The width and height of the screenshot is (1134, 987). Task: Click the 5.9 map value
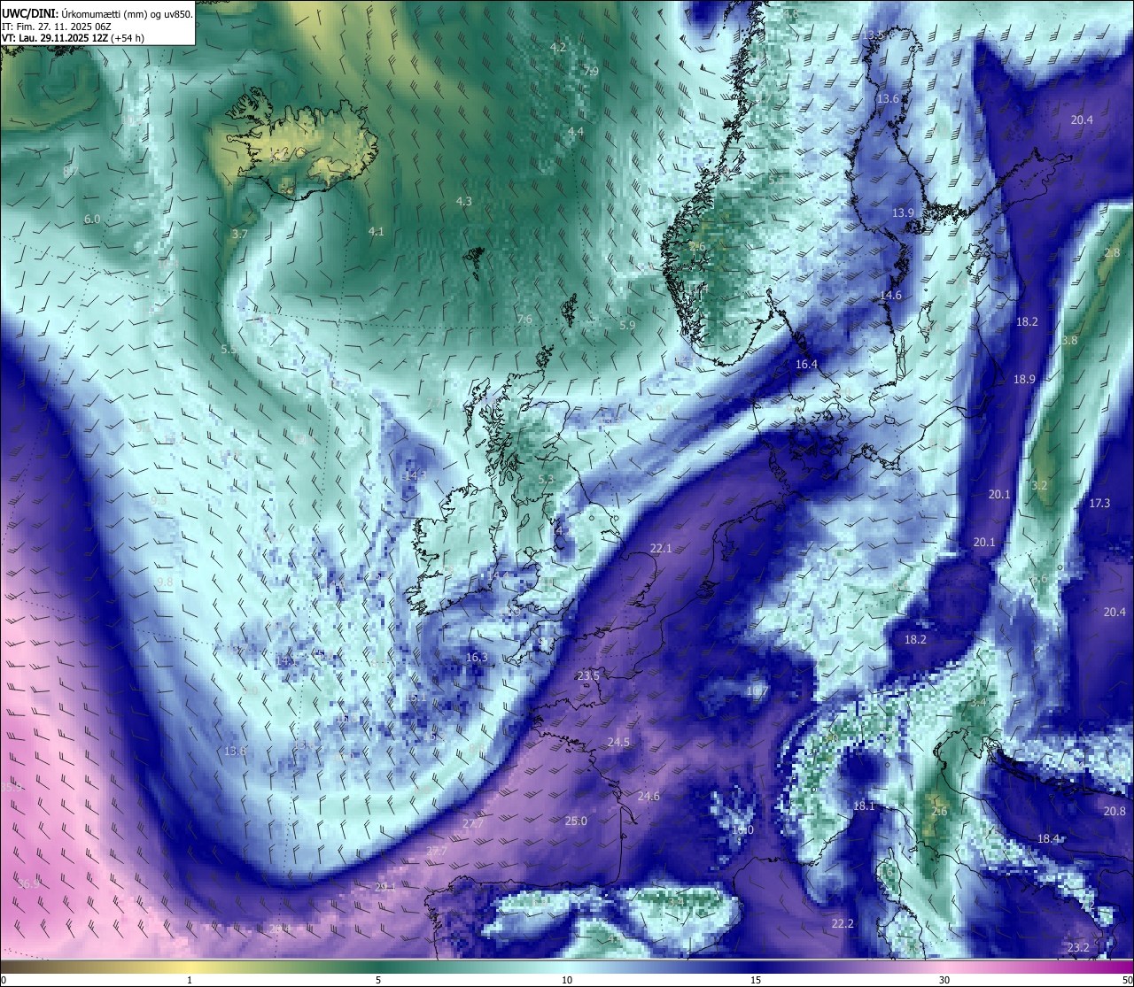coord(627,326)
